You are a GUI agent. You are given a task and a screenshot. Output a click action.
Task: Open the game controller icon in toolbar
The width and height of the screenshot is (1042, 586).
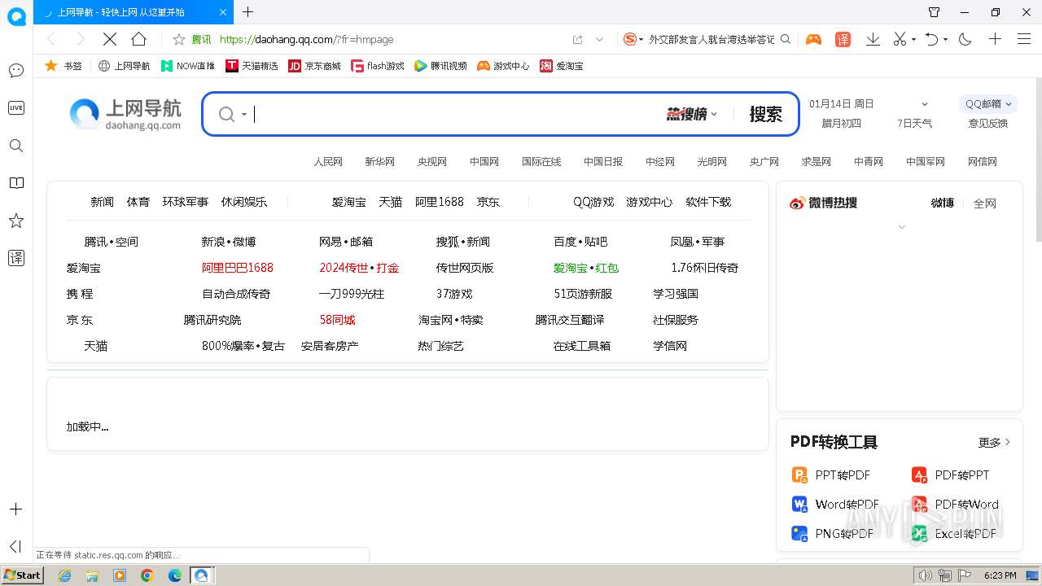813,39
